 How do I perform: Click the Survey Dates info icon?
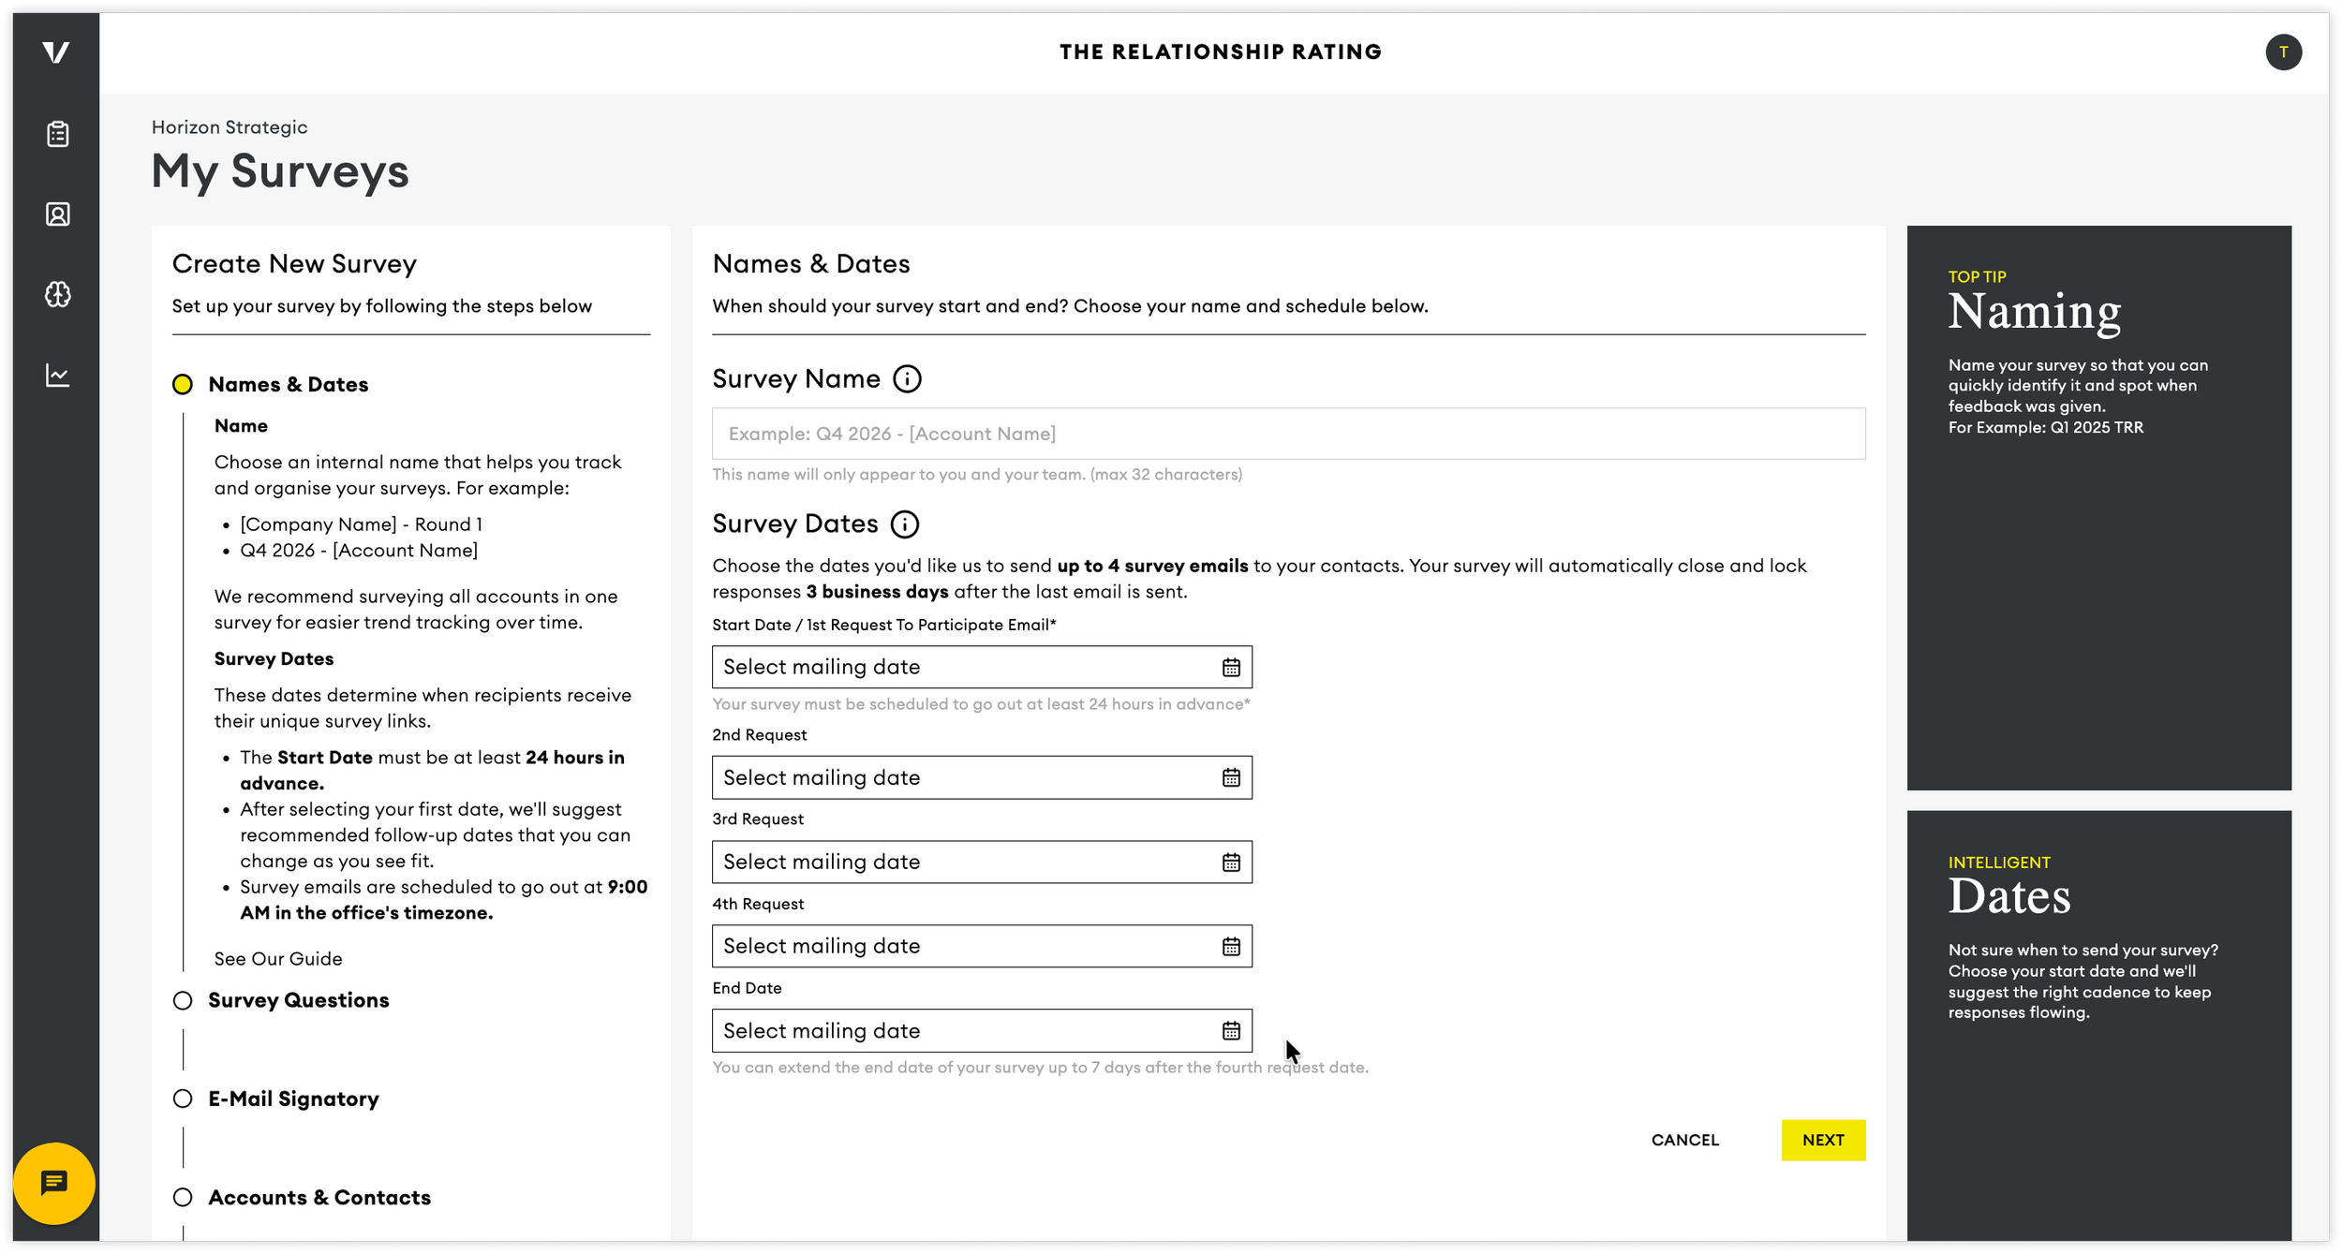tap(905, 524)
